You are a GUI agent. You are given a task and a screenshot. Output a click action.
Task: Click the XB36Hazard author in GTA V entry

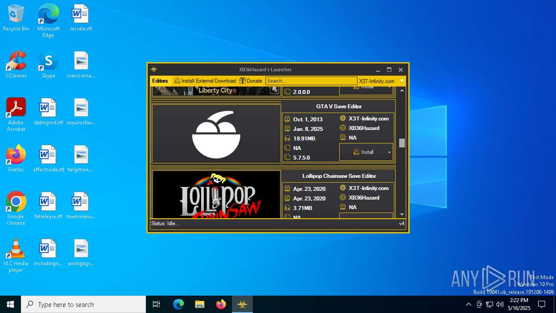click(x=364, y=128)
